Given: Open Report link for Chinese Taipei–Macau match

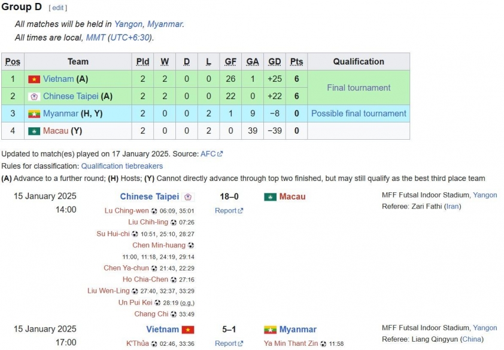Looking at the screenshot, I should tap(229, 211).
